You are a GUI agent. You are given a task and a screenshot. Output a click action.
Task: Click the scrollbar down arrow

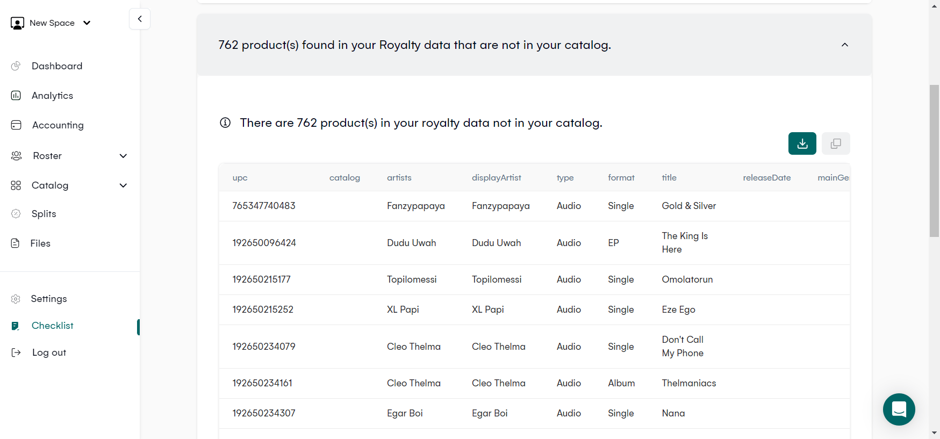(x=935, y=433)
